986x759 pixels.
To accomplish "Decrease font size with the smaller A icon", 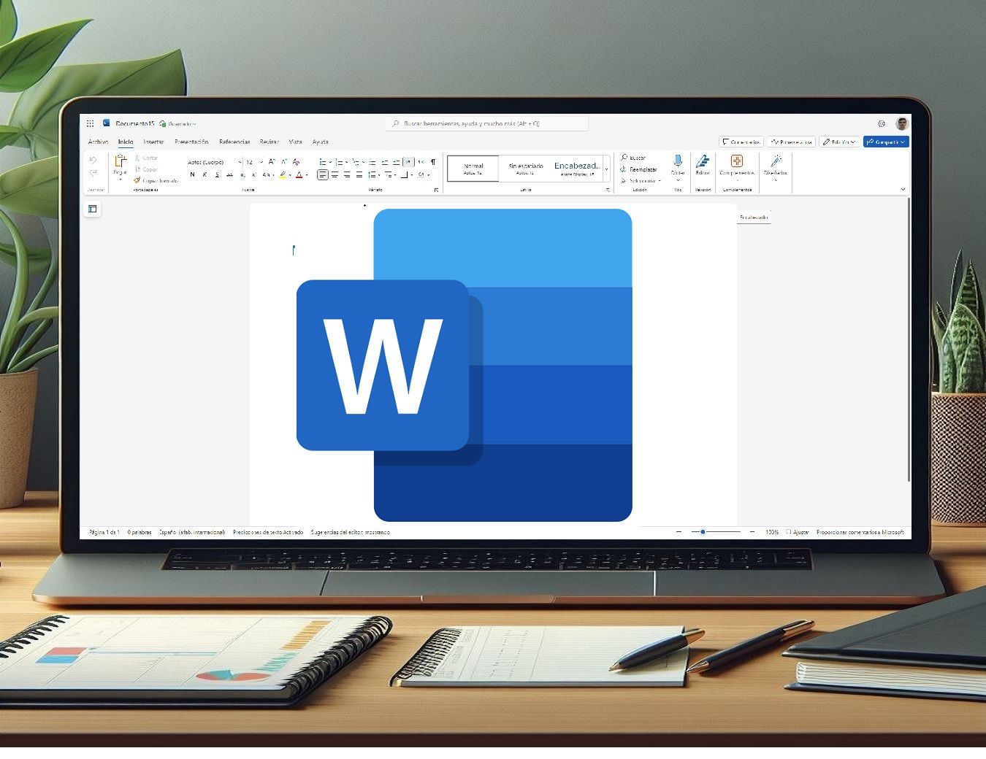I will point(284,162).
